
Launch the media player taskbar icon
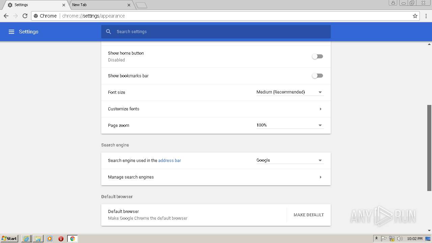tap(50, 239)
